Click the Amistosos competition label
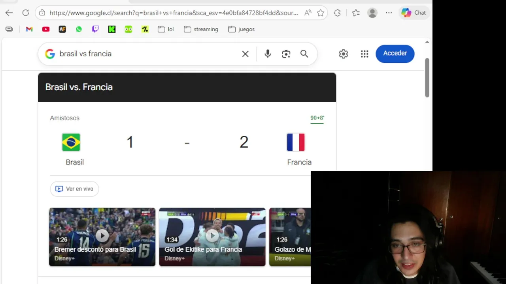The height and width of the screenshot is (284, 506). pyautogui.click(x=64, y=118)
